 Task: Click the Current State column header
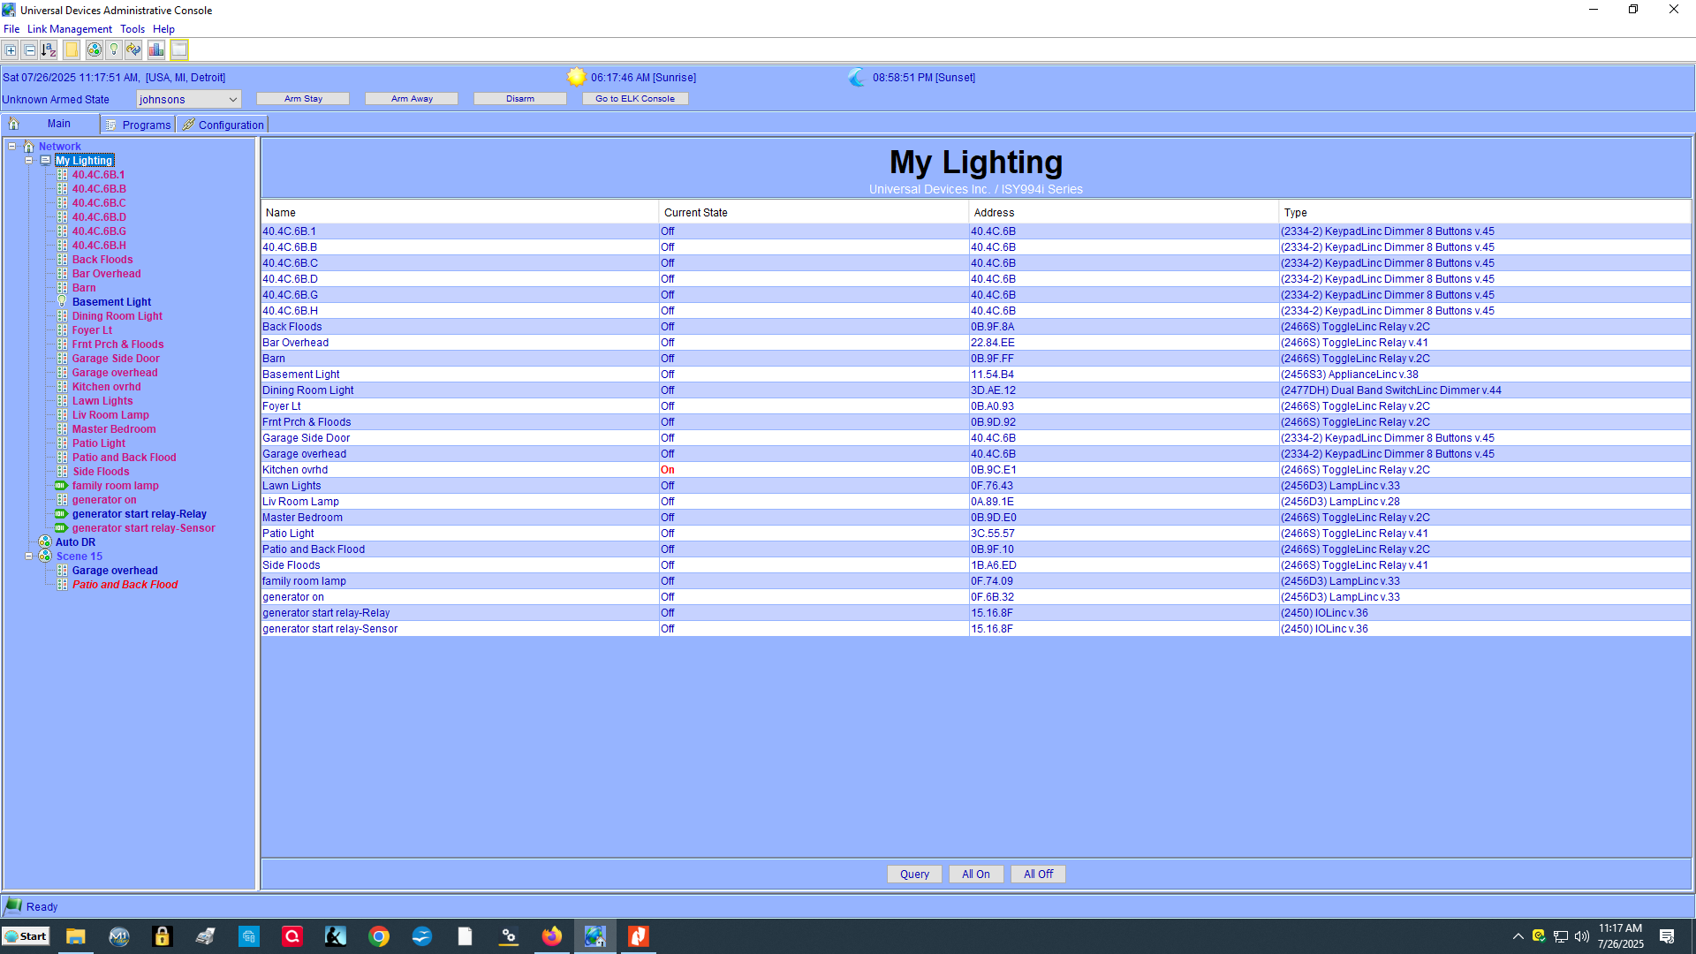[814, 212]
